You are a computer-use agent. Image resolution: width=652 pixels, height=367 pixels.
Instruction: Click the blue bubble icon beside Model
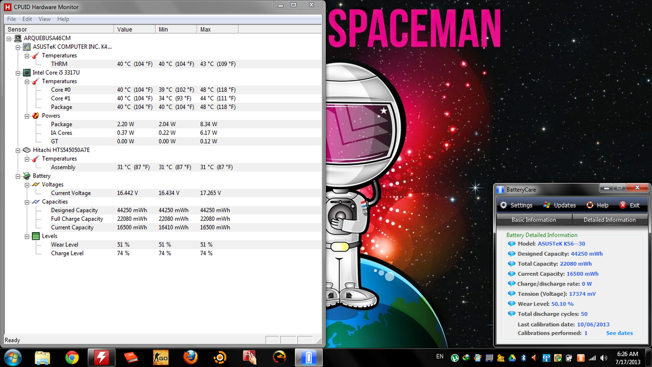coord(511,244)
